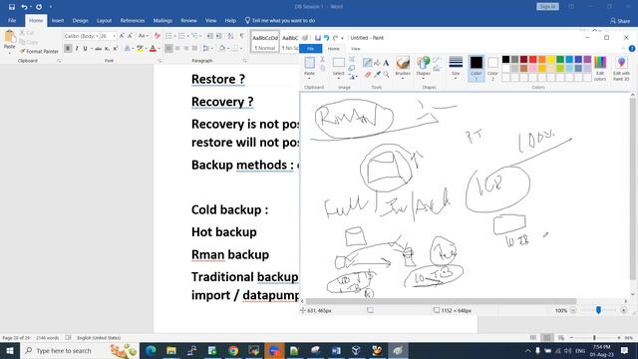Image resolution: width=638 pixels, height=359 pixels.
Task: Pick red color swatch in Paint palette
Action: [x=532, y=60]
